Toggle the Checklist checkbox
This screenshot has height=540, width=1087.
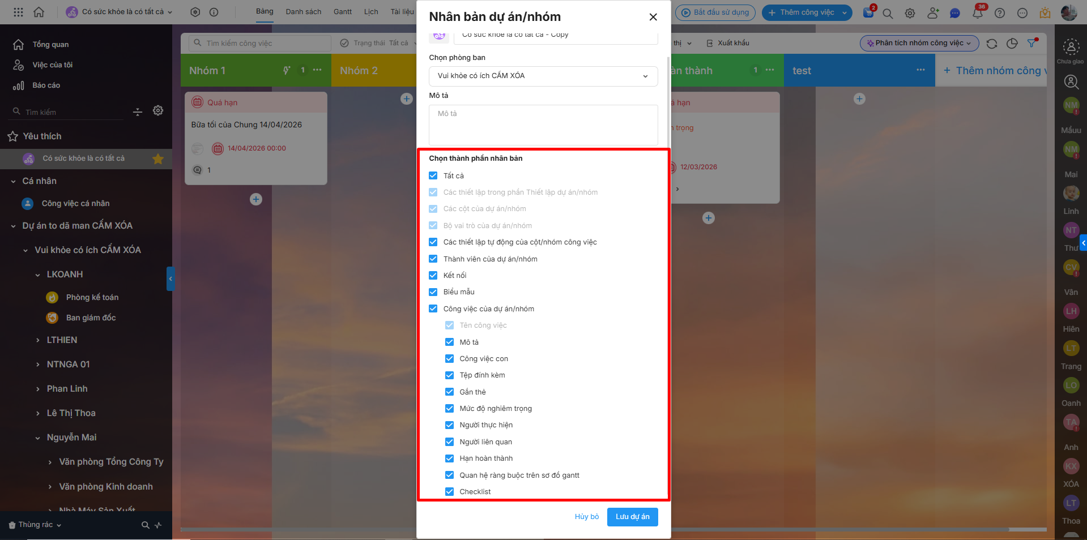pos(450,492)
